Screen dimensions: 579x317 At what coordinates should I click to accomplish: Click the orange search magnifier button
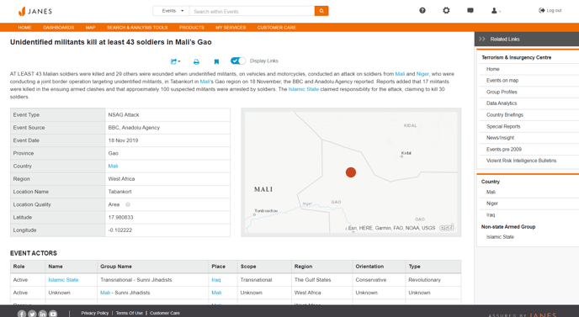coord(321,11)
